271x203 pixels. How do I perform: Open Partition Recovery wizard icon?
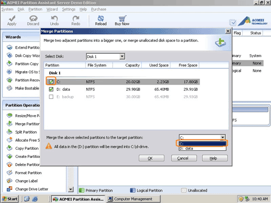tap(9, 80)
